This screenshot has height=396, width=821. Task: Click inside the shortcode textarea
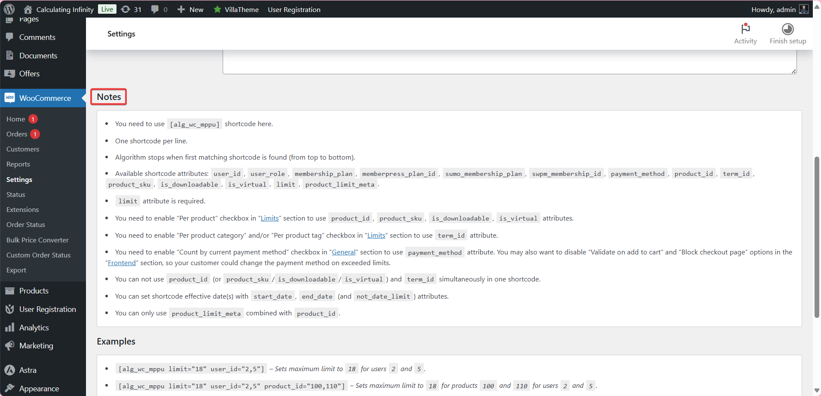[509, 62]
